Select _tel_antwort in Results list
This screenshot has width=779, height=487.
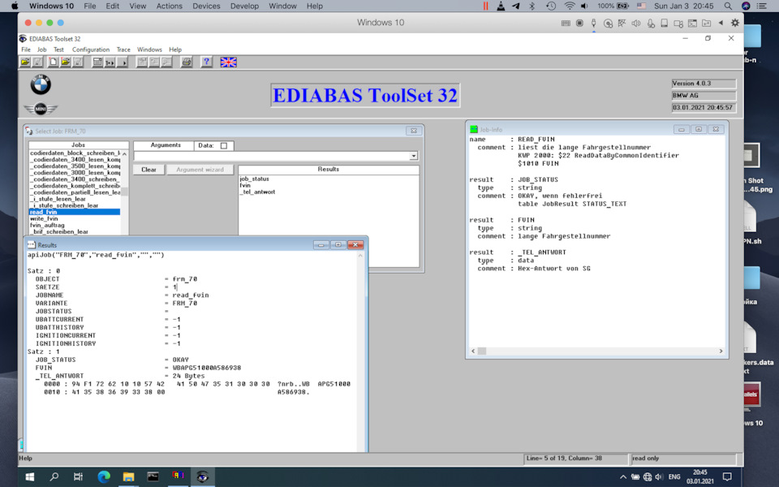tap(257, 192)
